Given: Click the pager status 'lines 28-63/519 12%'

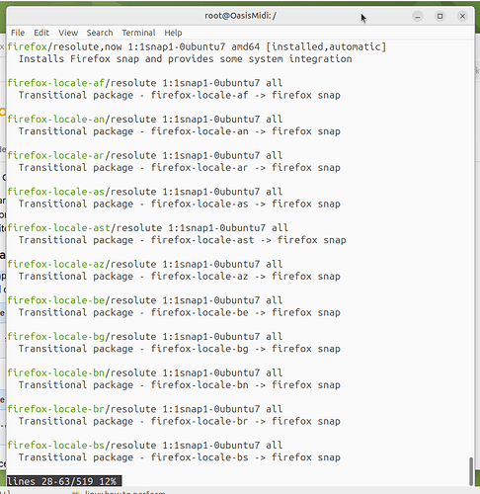Looking at the screenshot, I should pyautogui.click(x=64, y=481).
